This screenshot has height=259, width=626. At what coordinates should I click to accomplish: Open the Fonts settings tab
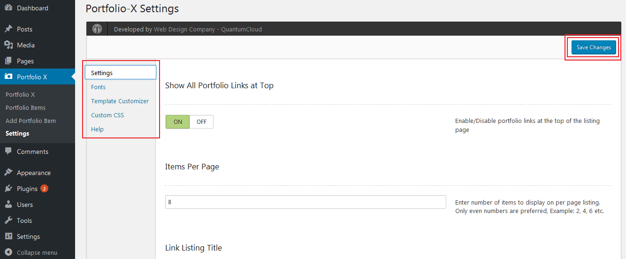point(98,87)
